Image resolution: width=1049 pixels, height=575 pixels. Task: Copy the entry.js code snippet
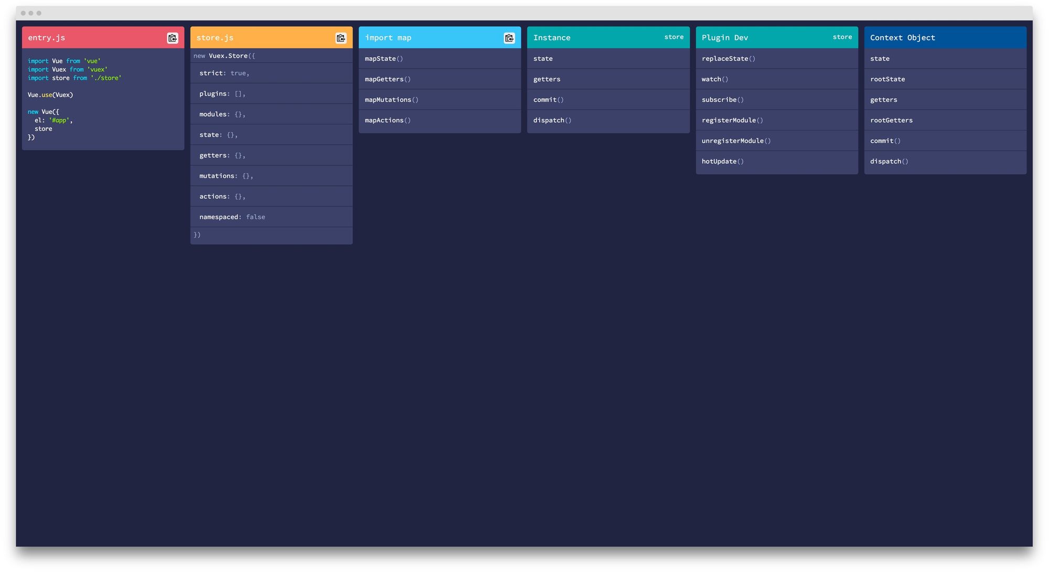coord(172,38)
